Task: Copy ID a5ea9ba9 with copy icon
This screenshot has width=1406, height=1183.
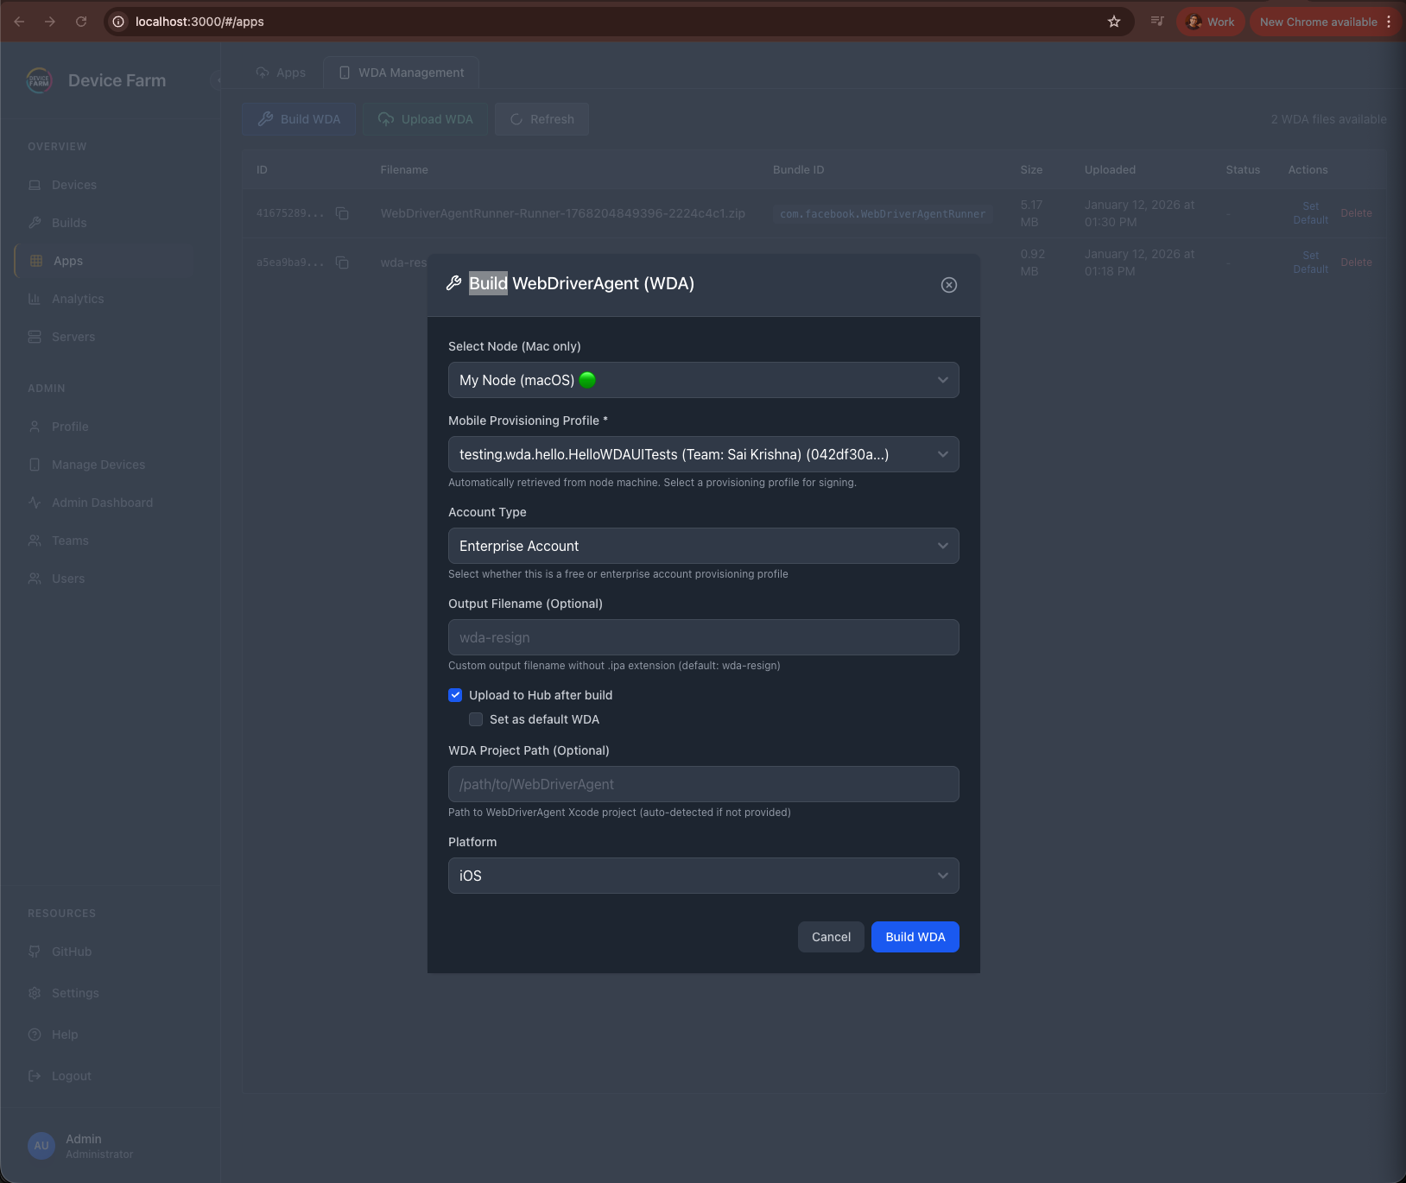Action: [342, 263]
